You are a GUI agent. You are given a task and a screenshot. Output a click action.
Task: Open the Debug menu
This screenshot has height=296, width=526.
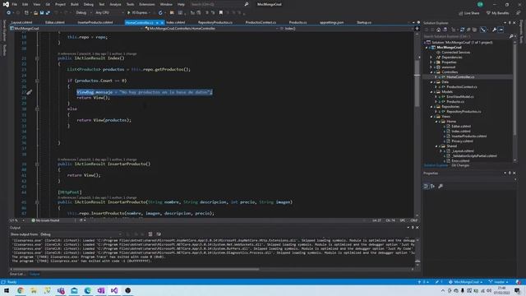(89, 4)
